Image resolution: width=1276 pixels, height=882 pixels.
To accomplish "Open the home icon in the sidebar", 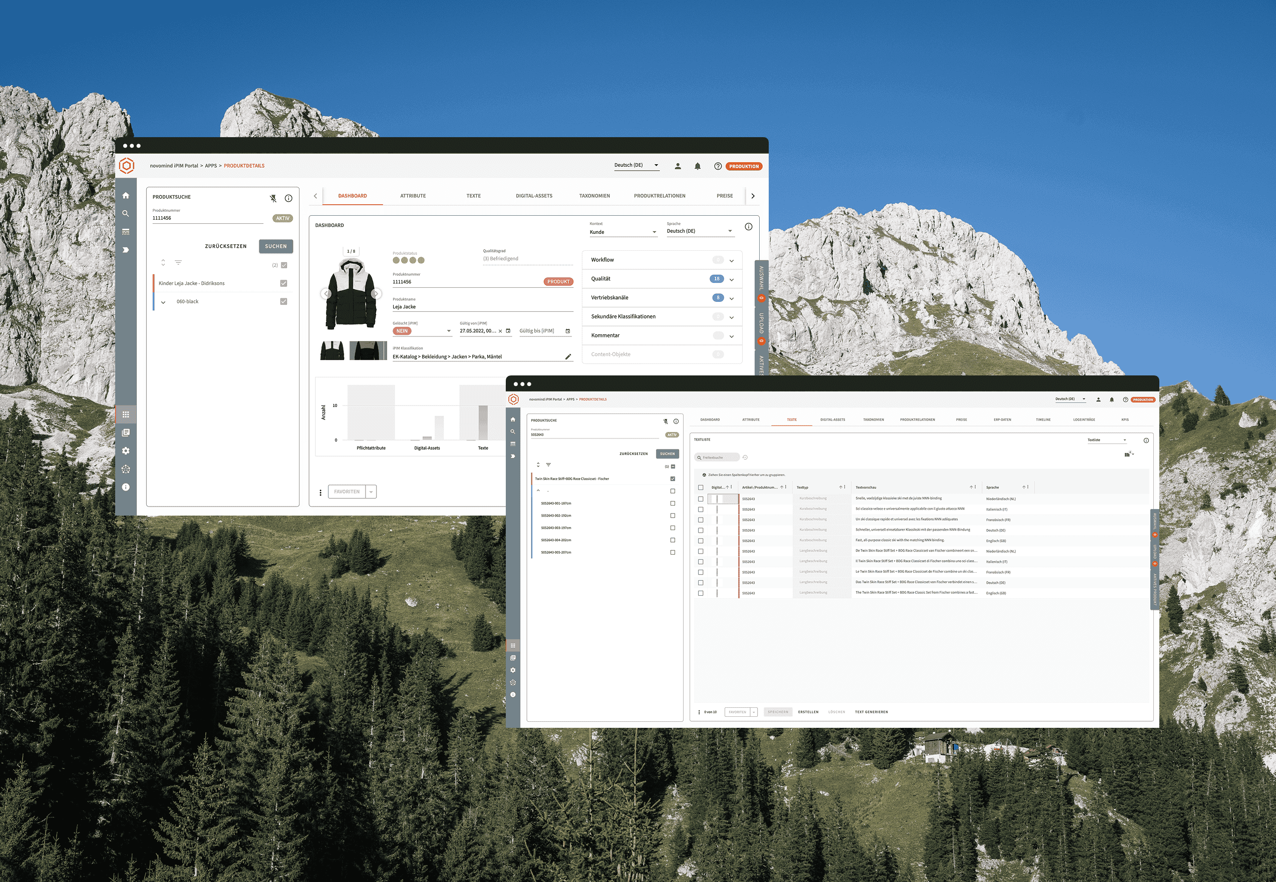I will pyautogui.click(x=126, y=195).
